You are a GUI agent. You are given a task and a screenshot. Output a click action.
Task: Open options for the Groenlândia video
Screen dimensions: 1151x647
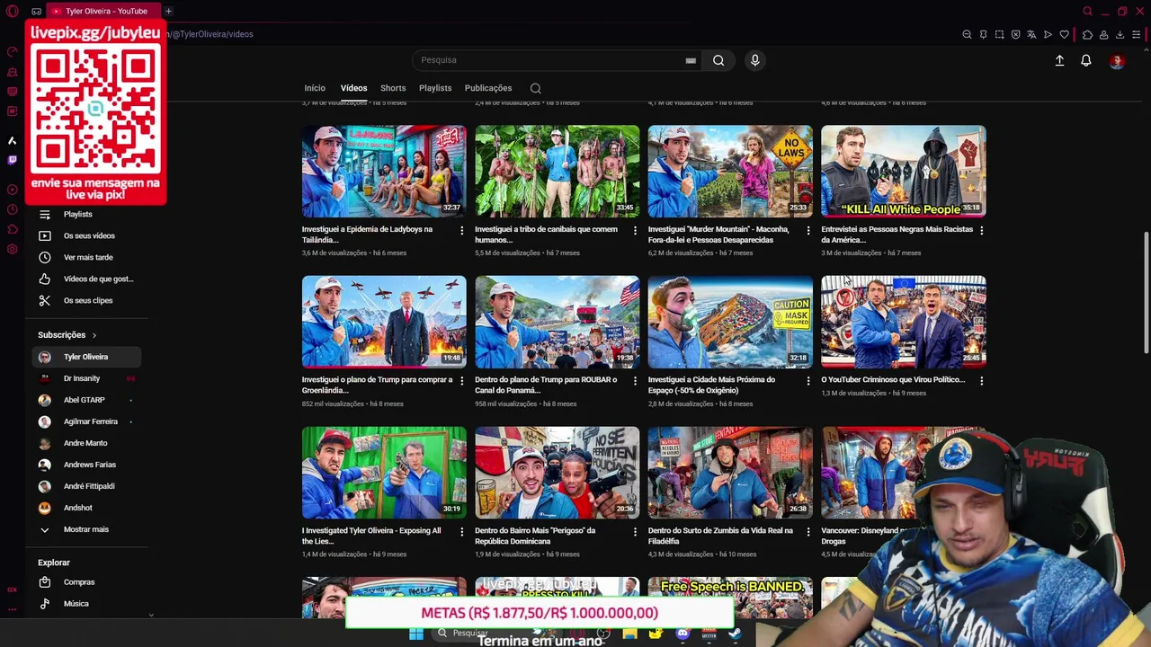[x=461, y=380]
